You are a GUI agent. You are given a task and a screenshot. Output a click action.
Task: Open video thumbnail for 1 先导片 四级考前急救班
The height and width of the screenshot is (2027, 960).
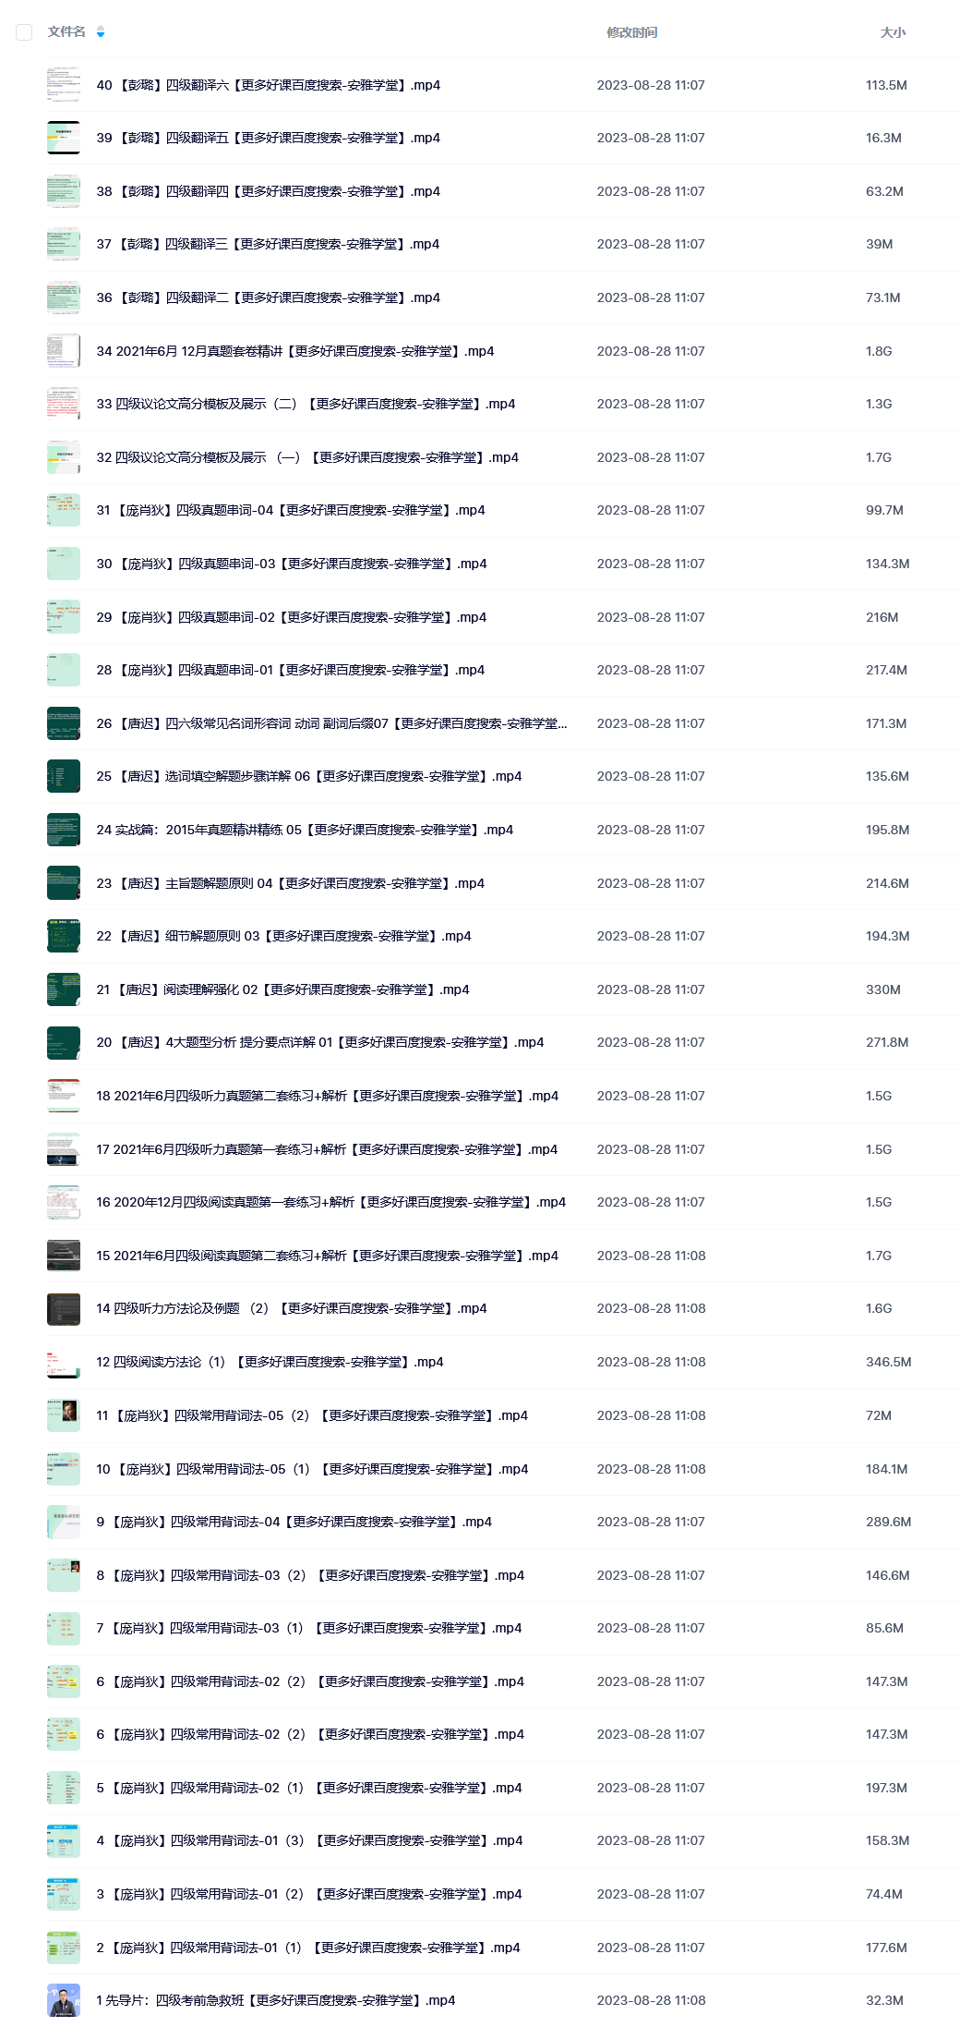[x=64, y=2000]
